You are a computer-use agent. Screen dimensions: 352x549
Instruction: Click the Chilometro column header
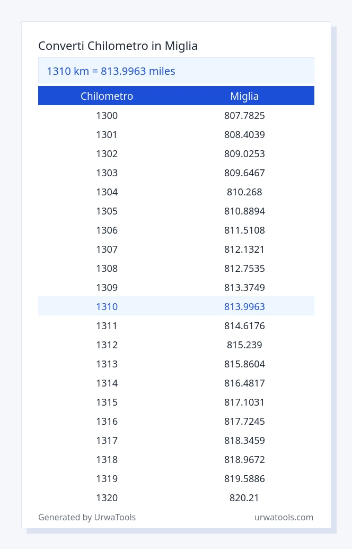[x=107, y=96]
